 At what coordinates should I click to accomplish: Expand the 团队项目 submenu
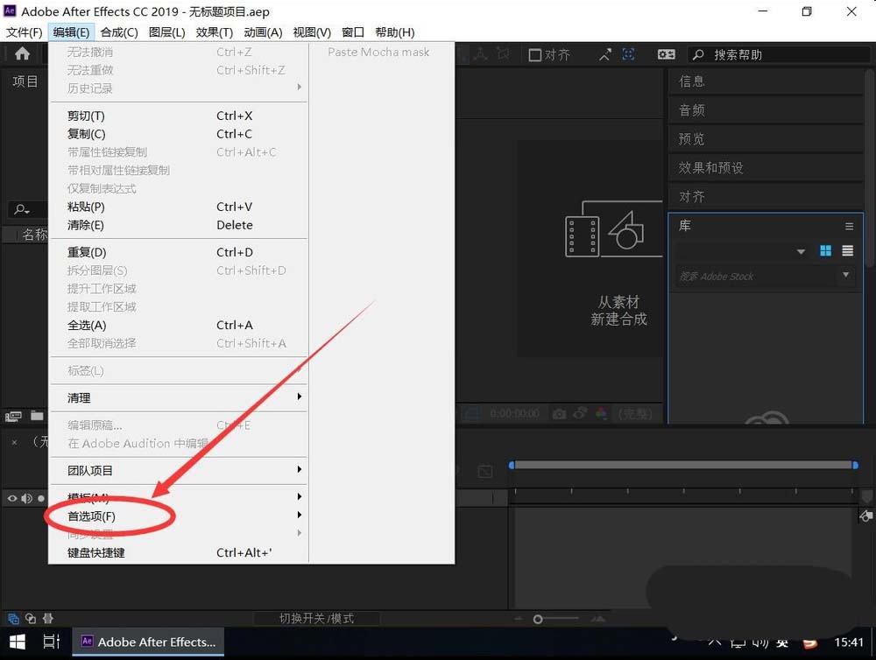[x=179, y=471]
